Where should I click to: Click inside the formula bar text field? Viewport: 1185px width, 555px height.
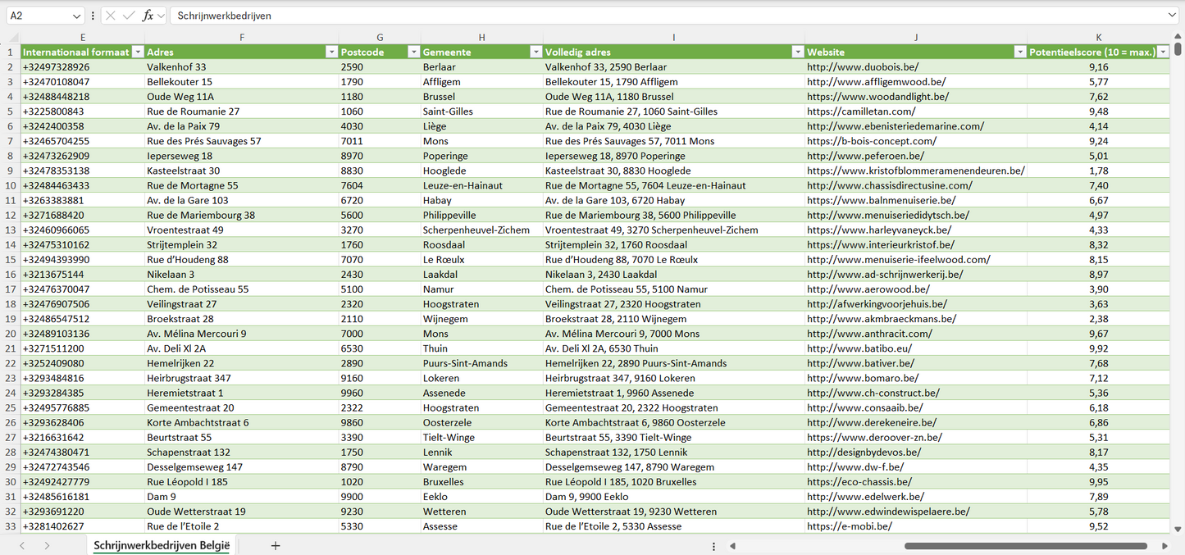tap(656, 16)
